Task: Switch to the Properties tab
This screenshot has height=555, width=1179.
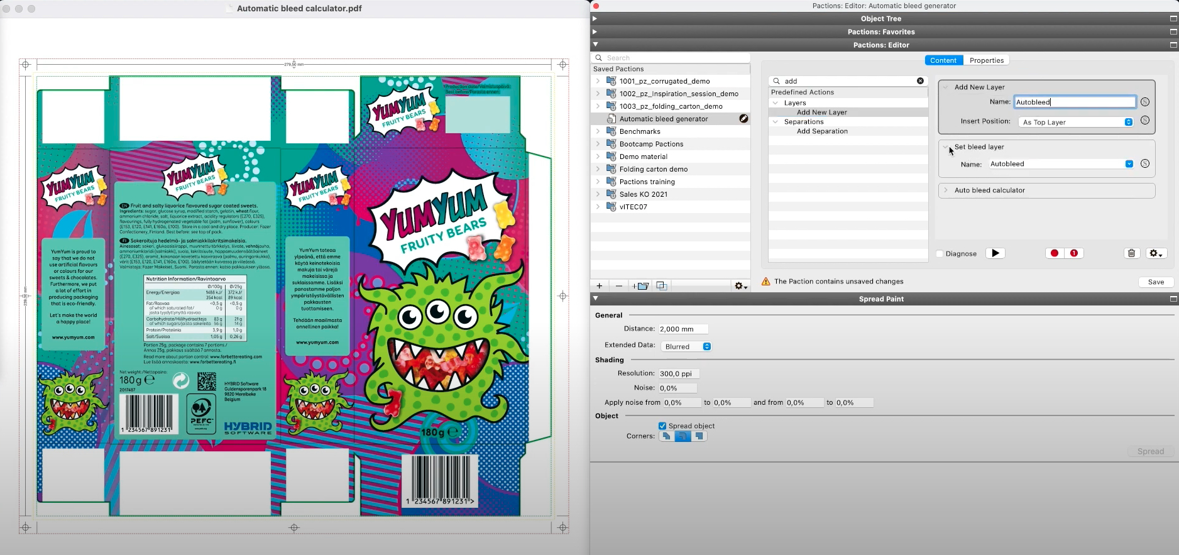Action: coord(987,60)
